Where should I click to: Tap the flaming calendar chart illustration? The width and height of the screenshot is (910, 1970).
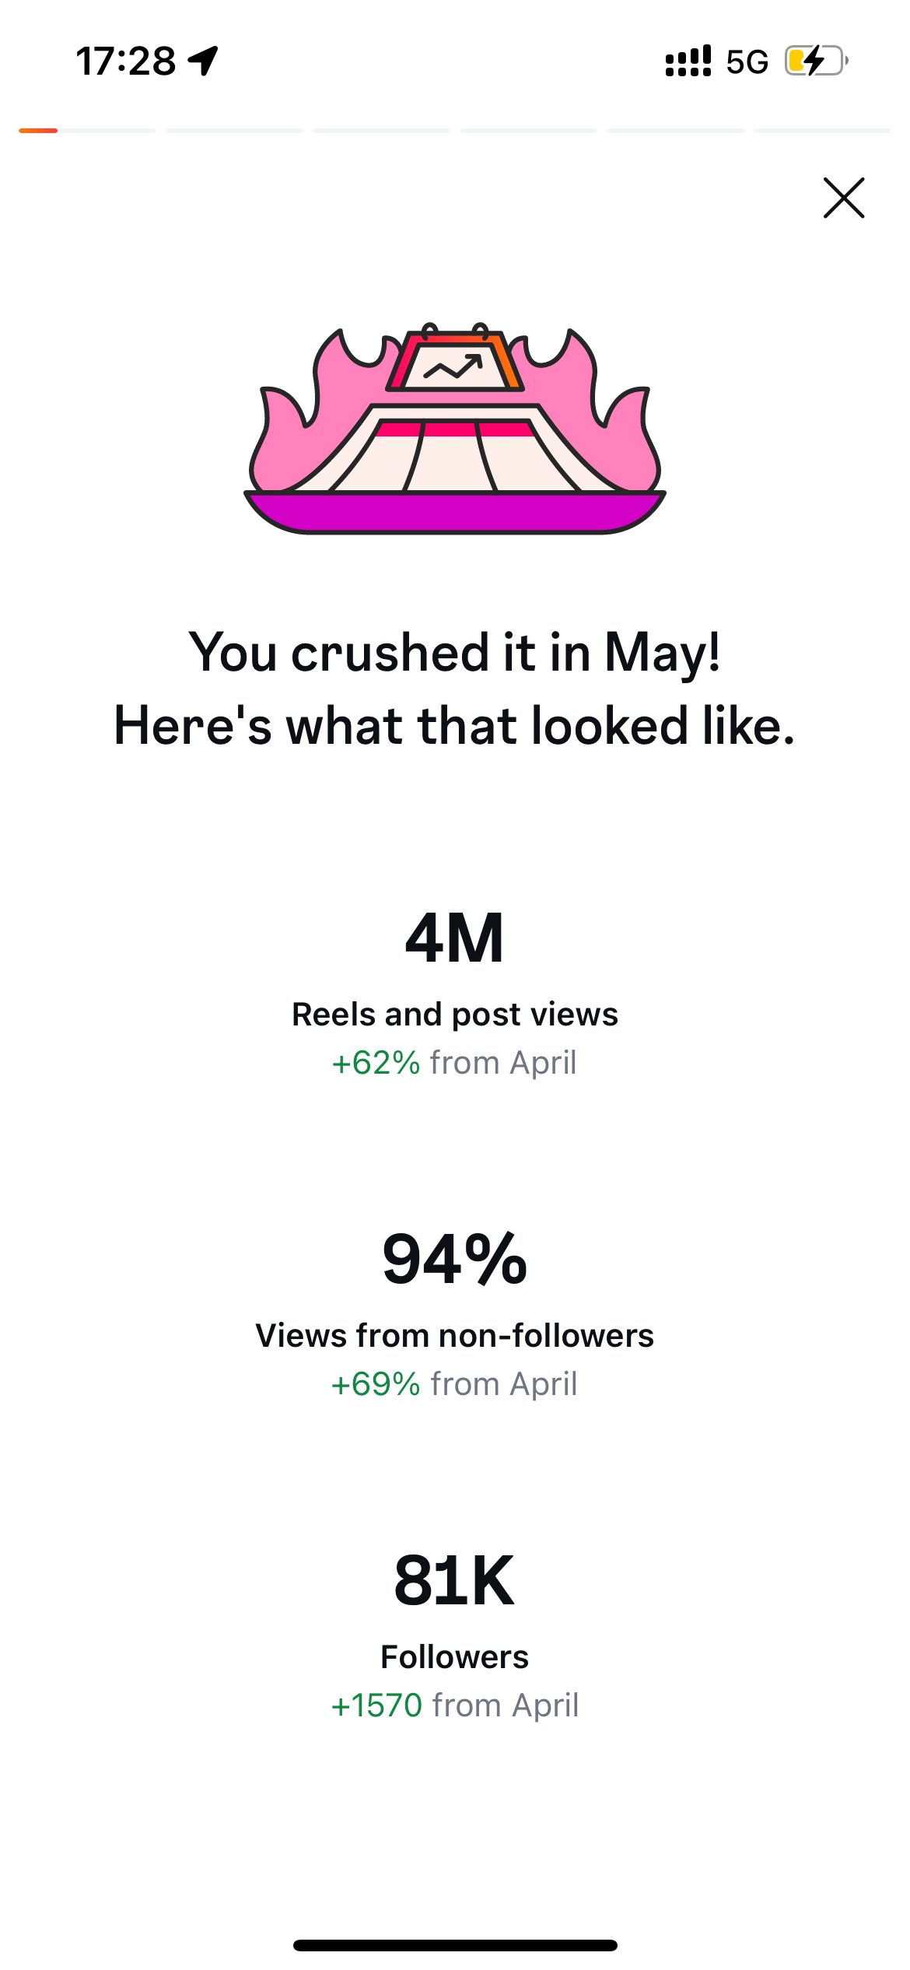(x=455, y=429)
